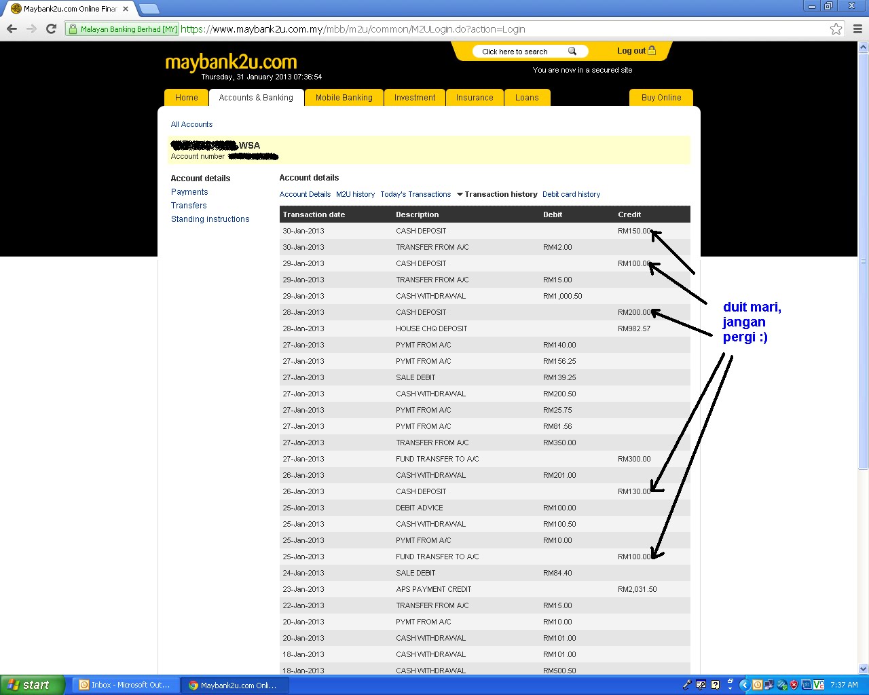Go to the Investment tab

pos(414,98)
